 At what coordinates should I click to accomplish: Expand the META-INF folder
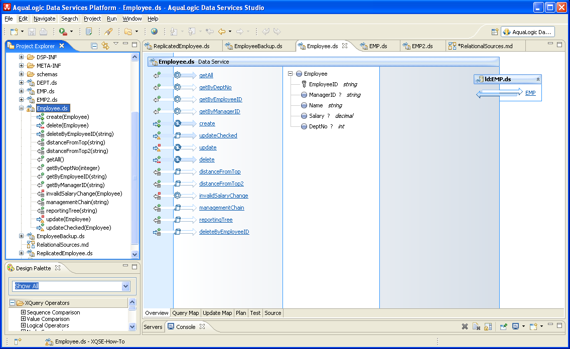pos(21,66)
